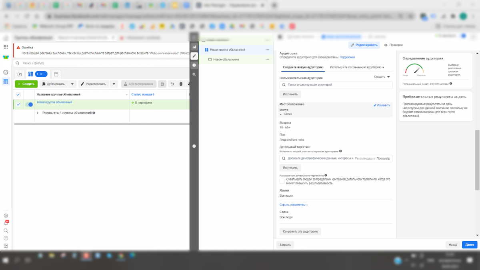
Task: Select the pencil edit icon in the side strip
Action: pyautogui.click(x=194, y=56)
